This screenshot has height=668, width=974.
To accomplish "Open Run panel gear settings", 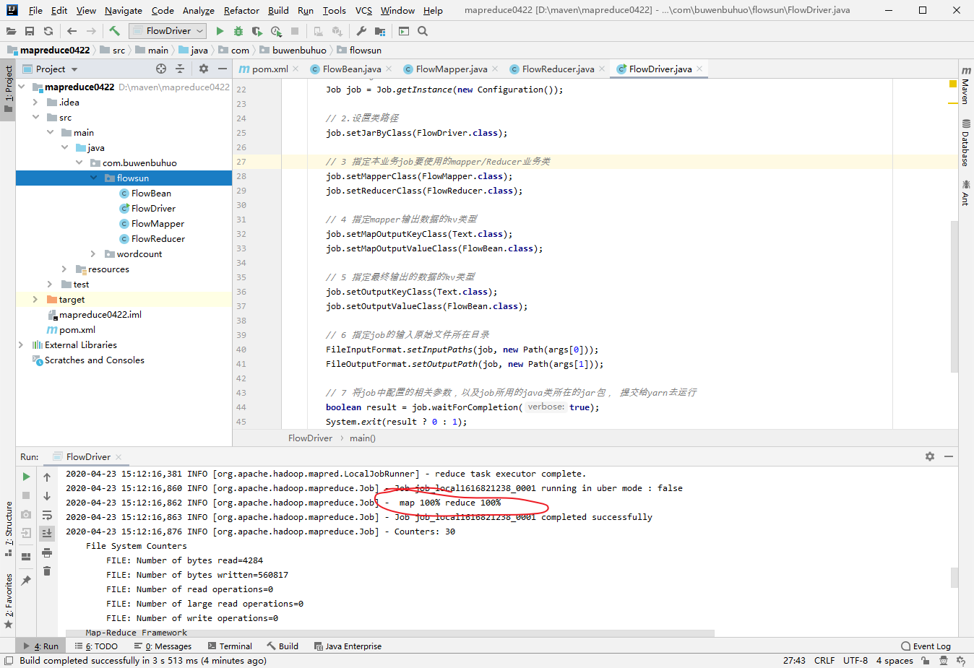I will tap(930, 456).
